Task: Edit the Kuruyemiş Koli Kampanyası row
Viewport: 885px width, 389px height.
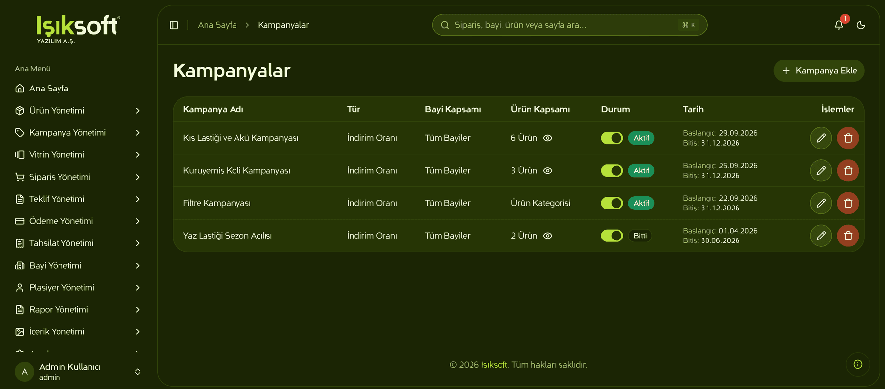Action: (821, 171)
